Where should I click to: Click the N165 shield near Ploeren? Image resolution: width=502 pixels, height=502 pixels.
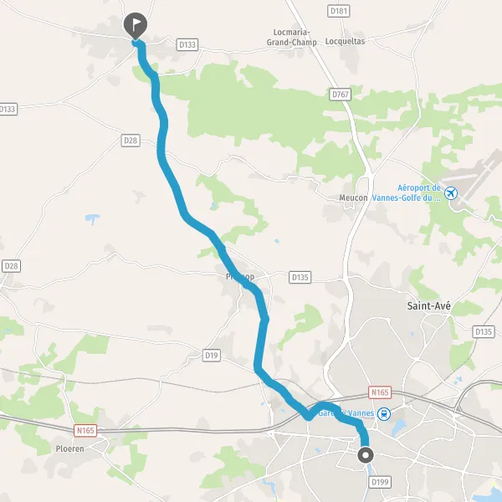pos(85,430)
